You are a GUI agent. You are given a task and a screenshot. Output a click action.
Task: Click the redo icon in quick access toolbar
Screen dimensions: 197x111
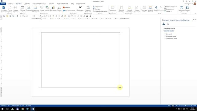(x=17, y=16)
